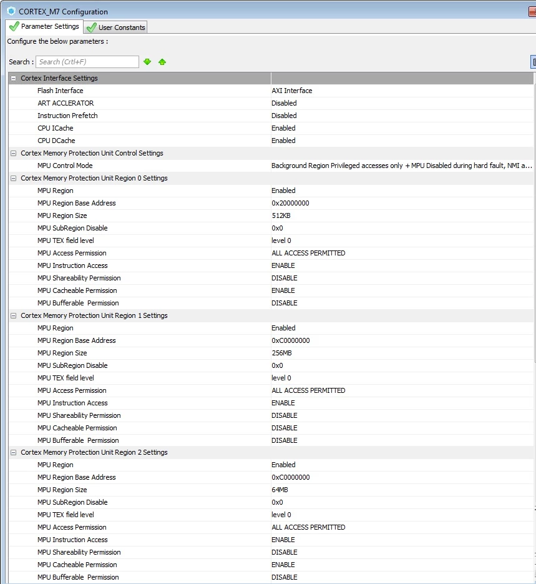Select the Parameter Settings tab
This screenshot has width=536, height=584.
point(44,26)
